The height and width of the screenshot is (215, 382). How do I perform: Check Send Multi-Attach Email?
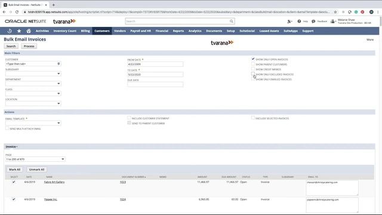7,128
